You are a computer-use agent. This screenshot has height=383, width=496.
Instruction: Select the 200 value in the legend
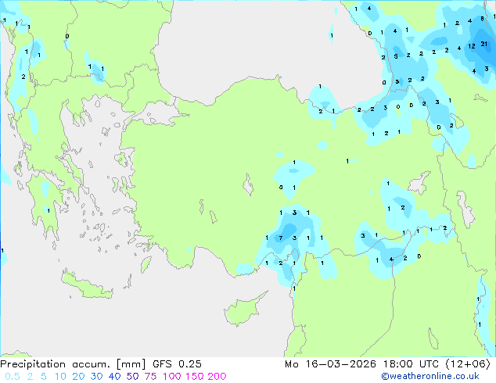pyautogui.click(x=217, y=377)
